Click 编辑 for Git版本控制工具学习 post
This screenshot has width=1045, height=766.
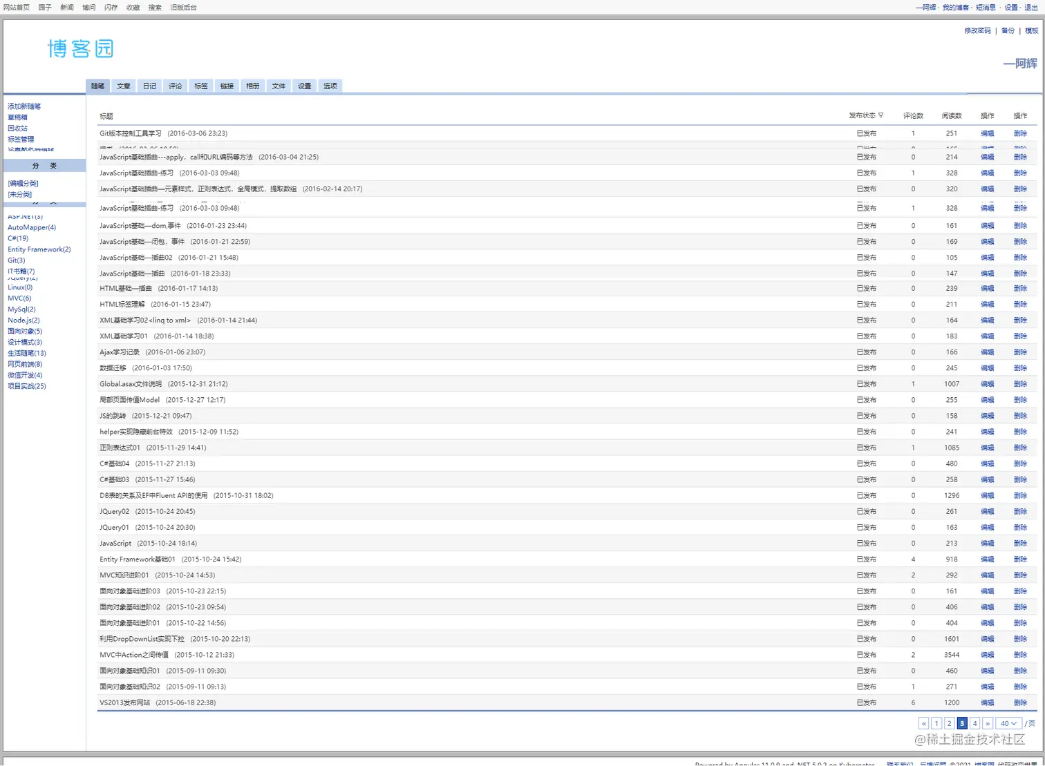pos(987,133)
